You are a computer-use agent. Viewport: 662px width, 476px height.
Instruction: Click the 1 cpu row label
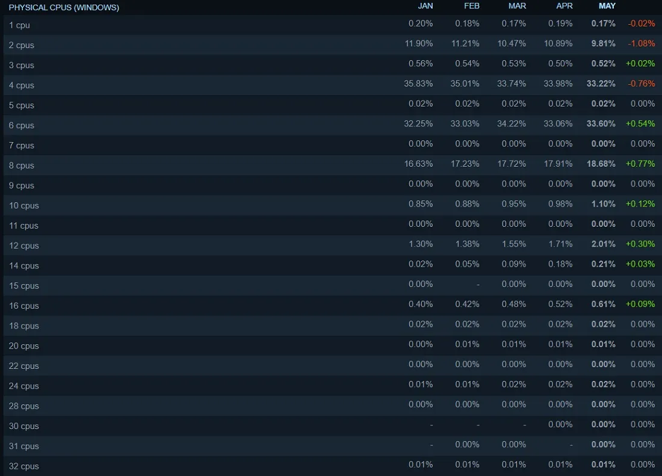coord(19,25)
